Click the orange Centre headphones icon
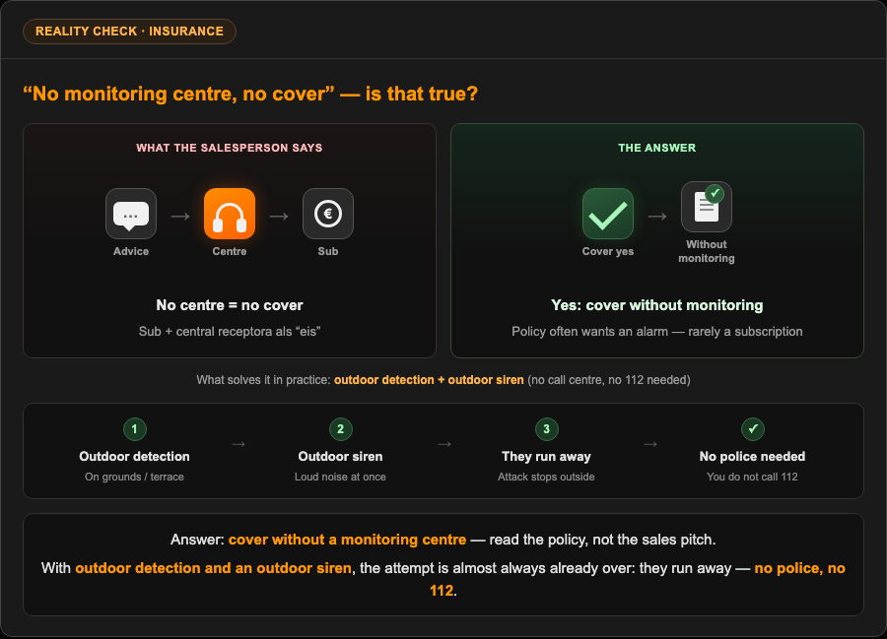This screenshot has width=887, height=639. click(x=229, y=214)
